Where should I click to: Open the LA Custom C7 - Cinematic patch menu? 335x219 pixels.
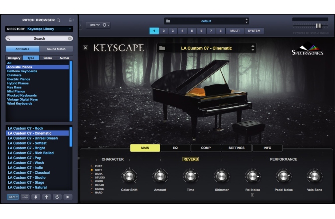tap(206, 48)
